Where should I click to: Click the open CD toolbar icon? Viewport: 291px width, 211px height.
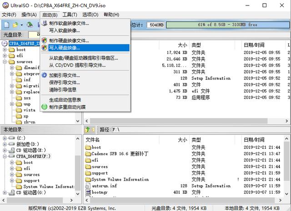click(30, 25)
